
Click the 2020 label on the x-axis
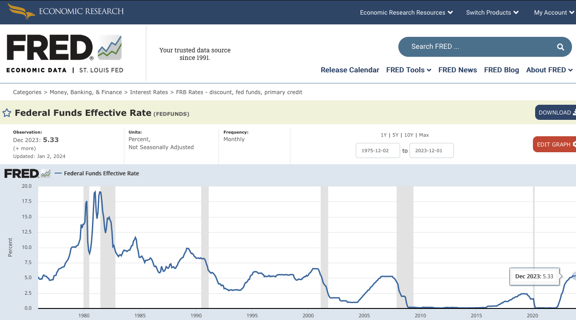pyautogui.click(x=532, y=316)
